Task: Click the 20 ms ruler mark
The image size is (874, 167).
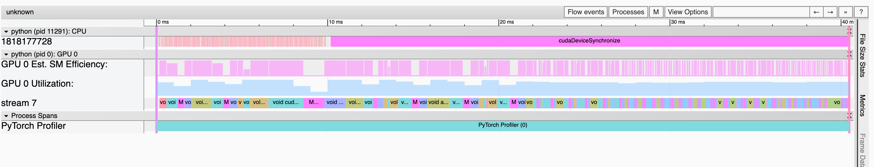Action: click(506, 22)
